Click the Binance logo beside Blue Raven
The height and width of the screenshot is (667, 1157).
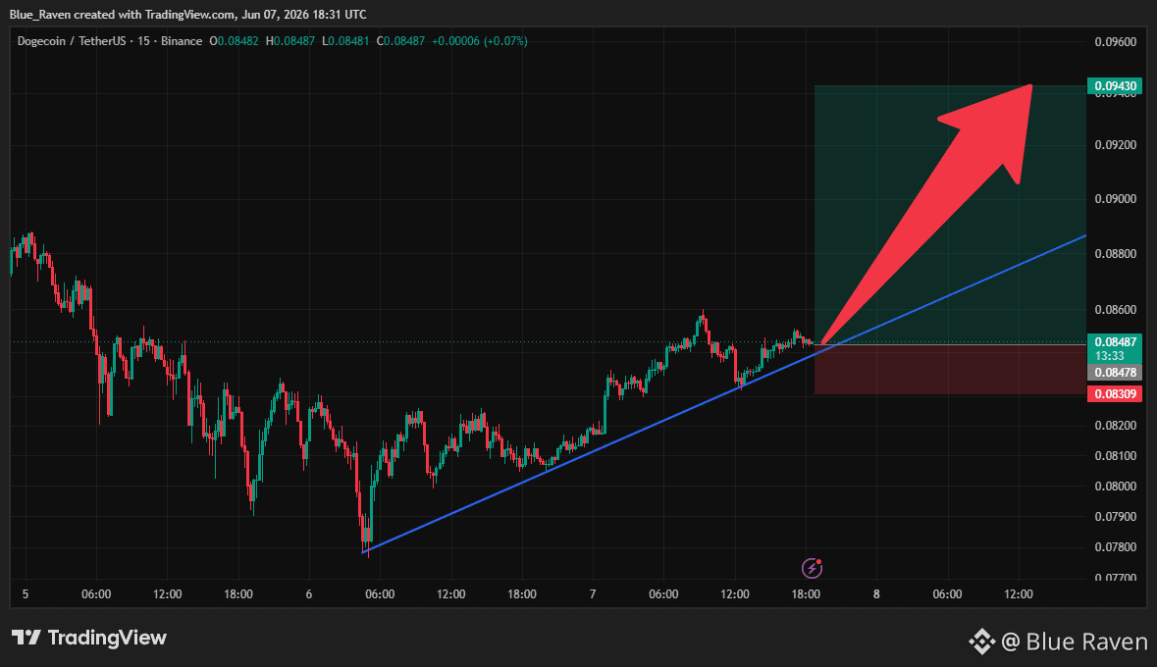[x=981, y=641]
